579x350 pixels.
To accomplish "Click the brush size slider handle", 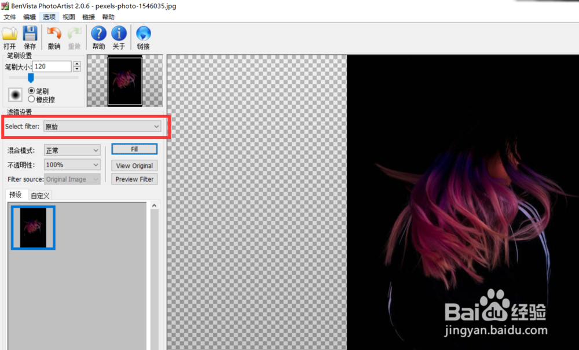I will (x=31, y=78).
